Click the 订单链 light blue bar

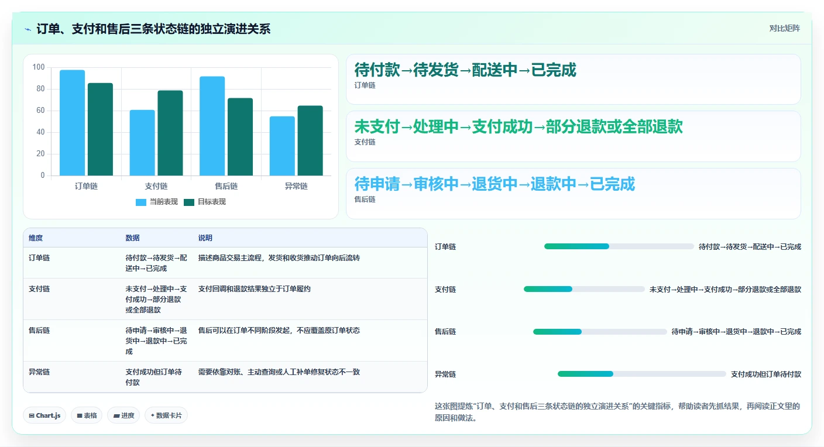tap(72, 123)
